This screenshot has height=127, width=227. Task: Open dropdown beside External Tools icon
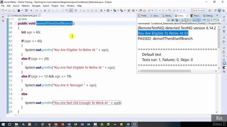click(x=124, y=10)
